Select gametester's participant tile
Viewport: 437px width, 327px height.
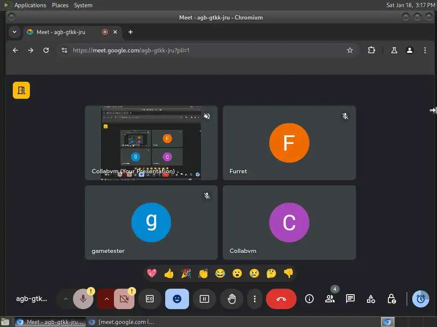151,222
